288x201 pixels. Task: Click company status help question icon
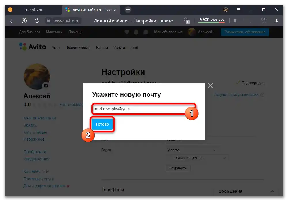click(262, 95)
